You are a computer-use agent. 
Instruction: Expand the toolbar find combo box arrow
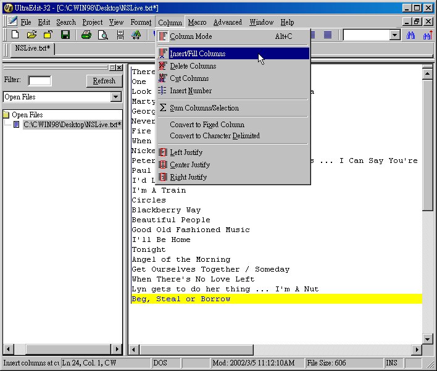pos(394,35)
